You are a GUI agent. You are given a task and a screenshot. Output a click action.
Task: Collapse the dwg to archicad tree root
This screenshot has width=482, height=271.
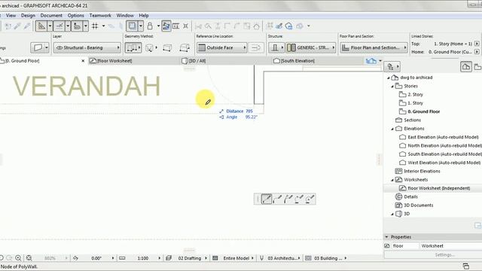[389, 78]
